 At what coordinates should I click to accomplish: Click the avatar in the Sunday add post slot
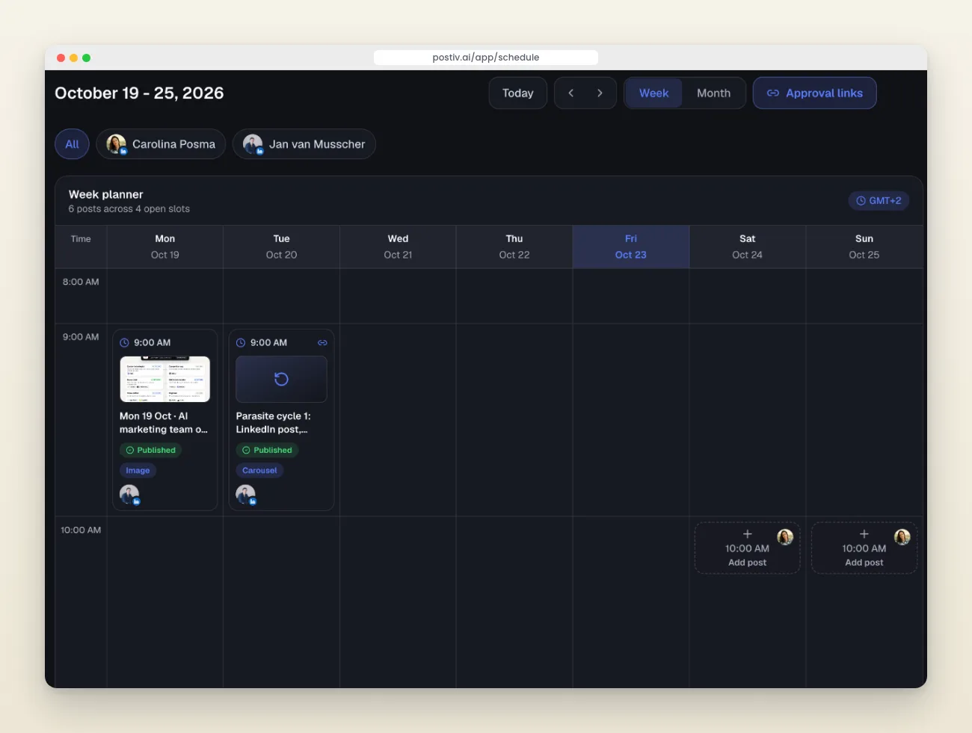click(x=902, y=536)
